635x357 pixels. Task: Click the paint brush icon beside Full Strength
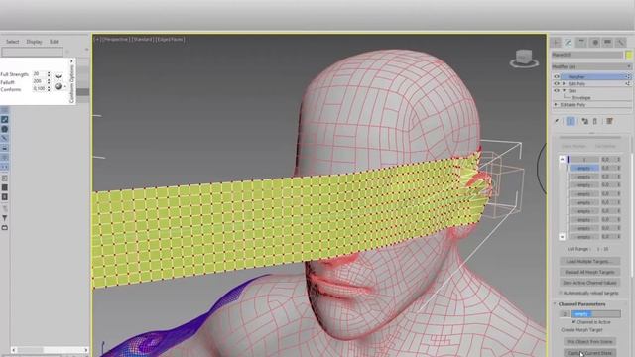[59, 75]
